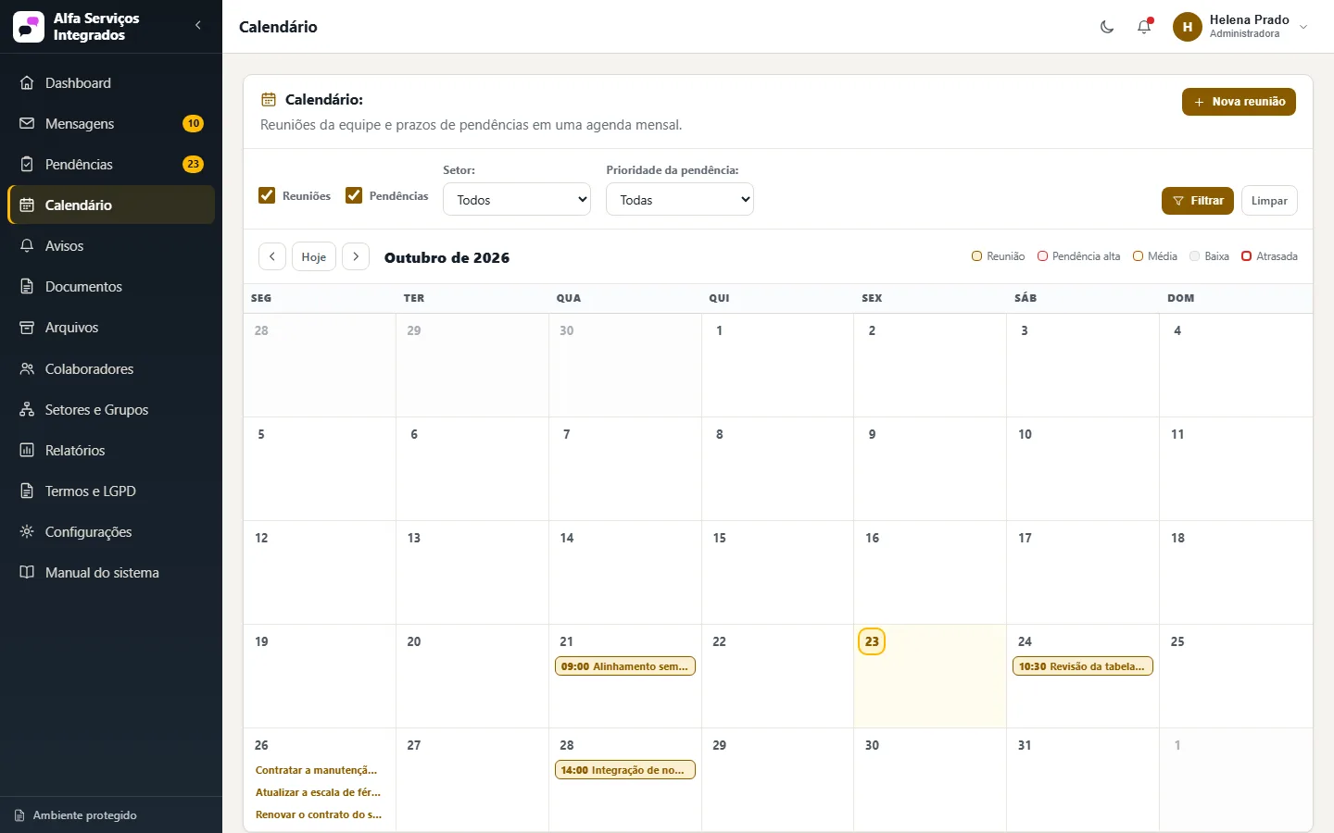This screenshot has height=833, width=1334.
Task: Open the Prioridade da pendência dropdown
Action: coord(680,200)
